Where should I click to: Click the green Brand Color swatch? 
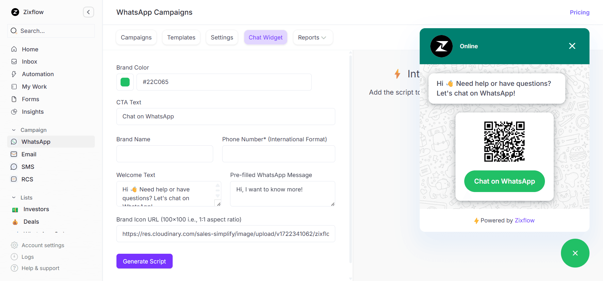point(125,82)
